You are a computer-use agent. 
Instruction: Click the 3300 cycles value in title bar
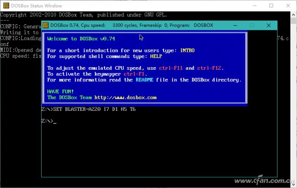[124, 26]
